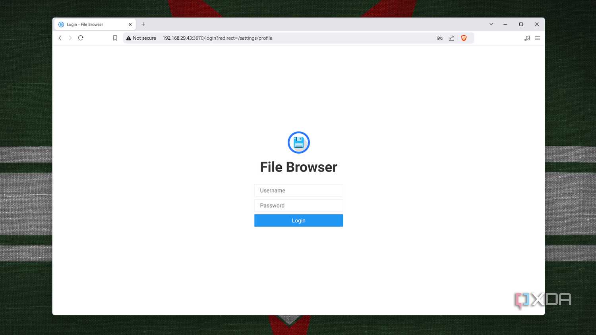The width and height of the screenshot is (596, 335).
Task: Open Brave Shields lion icon
Action: coord(464,38)
